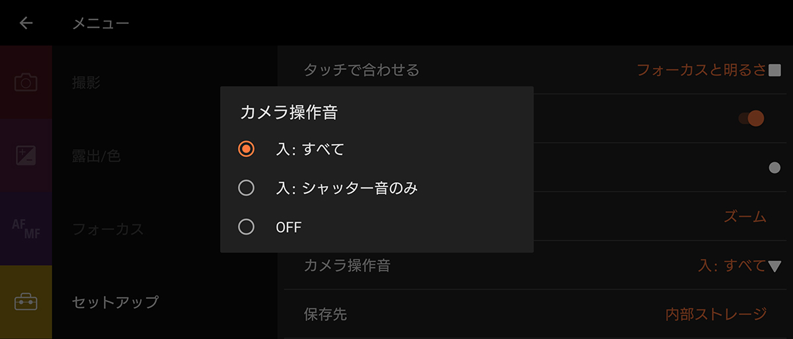This screenshot has height=339, width=793.
Task: Select the camera shooting icon
Action: 26,83
